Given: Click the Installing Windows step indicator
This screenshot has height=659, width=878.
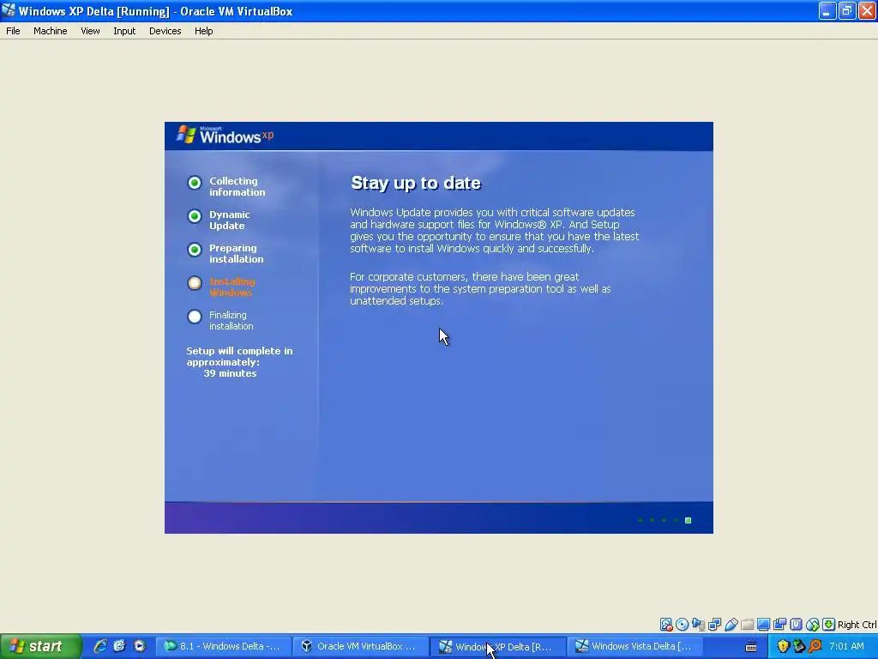Looking at the screenshot, I should (195, 283).
